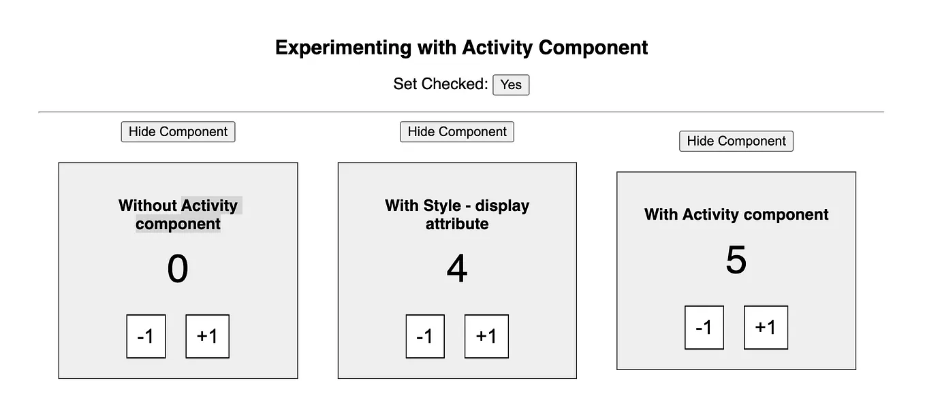Screen dimensions: 925x415
Task: Hide the Without Activity component
Action: pos(178,131)
